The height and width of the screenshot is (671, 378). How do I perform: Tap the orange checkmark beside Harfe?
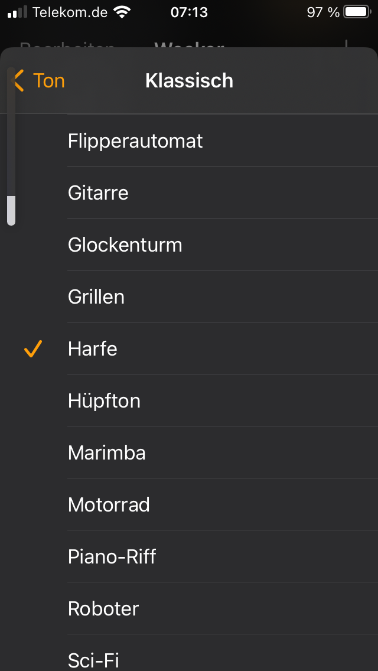tap(33, 349)
